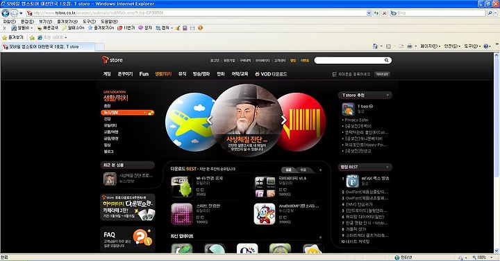
Task: Click the browser Forward arrow
Action: click(x=14, y=13)
